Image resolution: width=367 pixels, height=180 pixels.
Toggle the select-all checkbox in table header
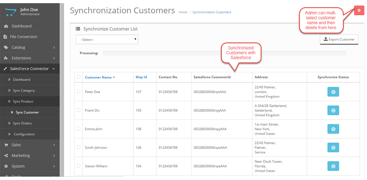(79, 77)
